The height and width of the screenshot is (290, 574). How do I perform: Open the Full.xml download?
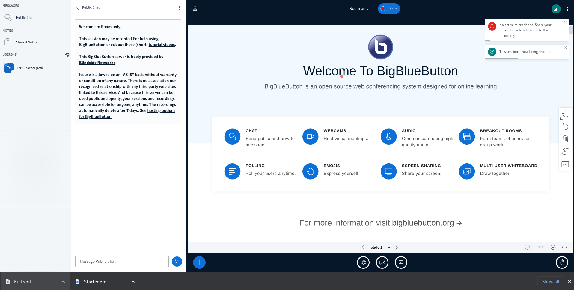22,282
